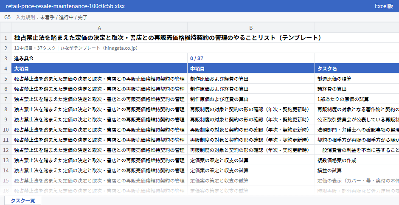Select row 14 header

coord(6,171)
